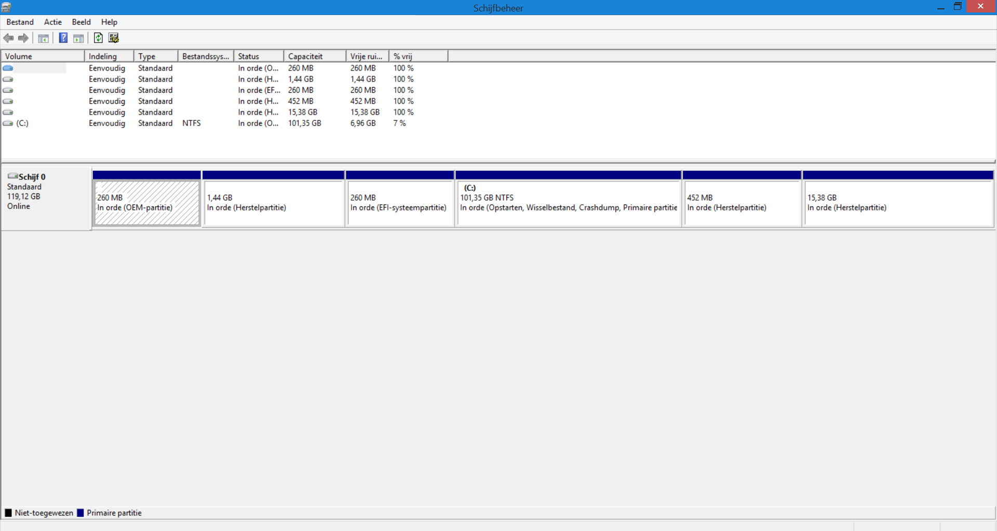This screenshot has width=997, height=531.
Task: Click the Back arrow in the toolbar
Action: coord(8,38)
